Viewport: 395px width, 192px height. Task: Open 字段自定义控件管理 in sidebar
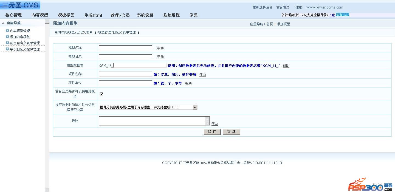point(25,49)
